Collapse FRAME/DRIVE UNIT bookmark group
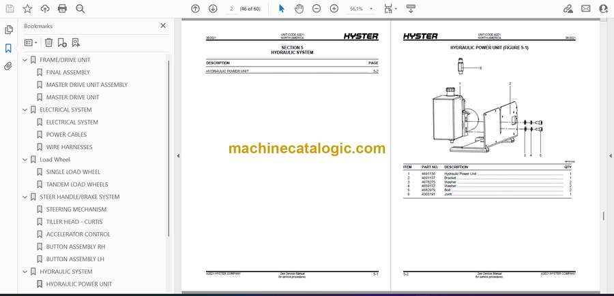The image size is (614, 296). tap(25, 60)
